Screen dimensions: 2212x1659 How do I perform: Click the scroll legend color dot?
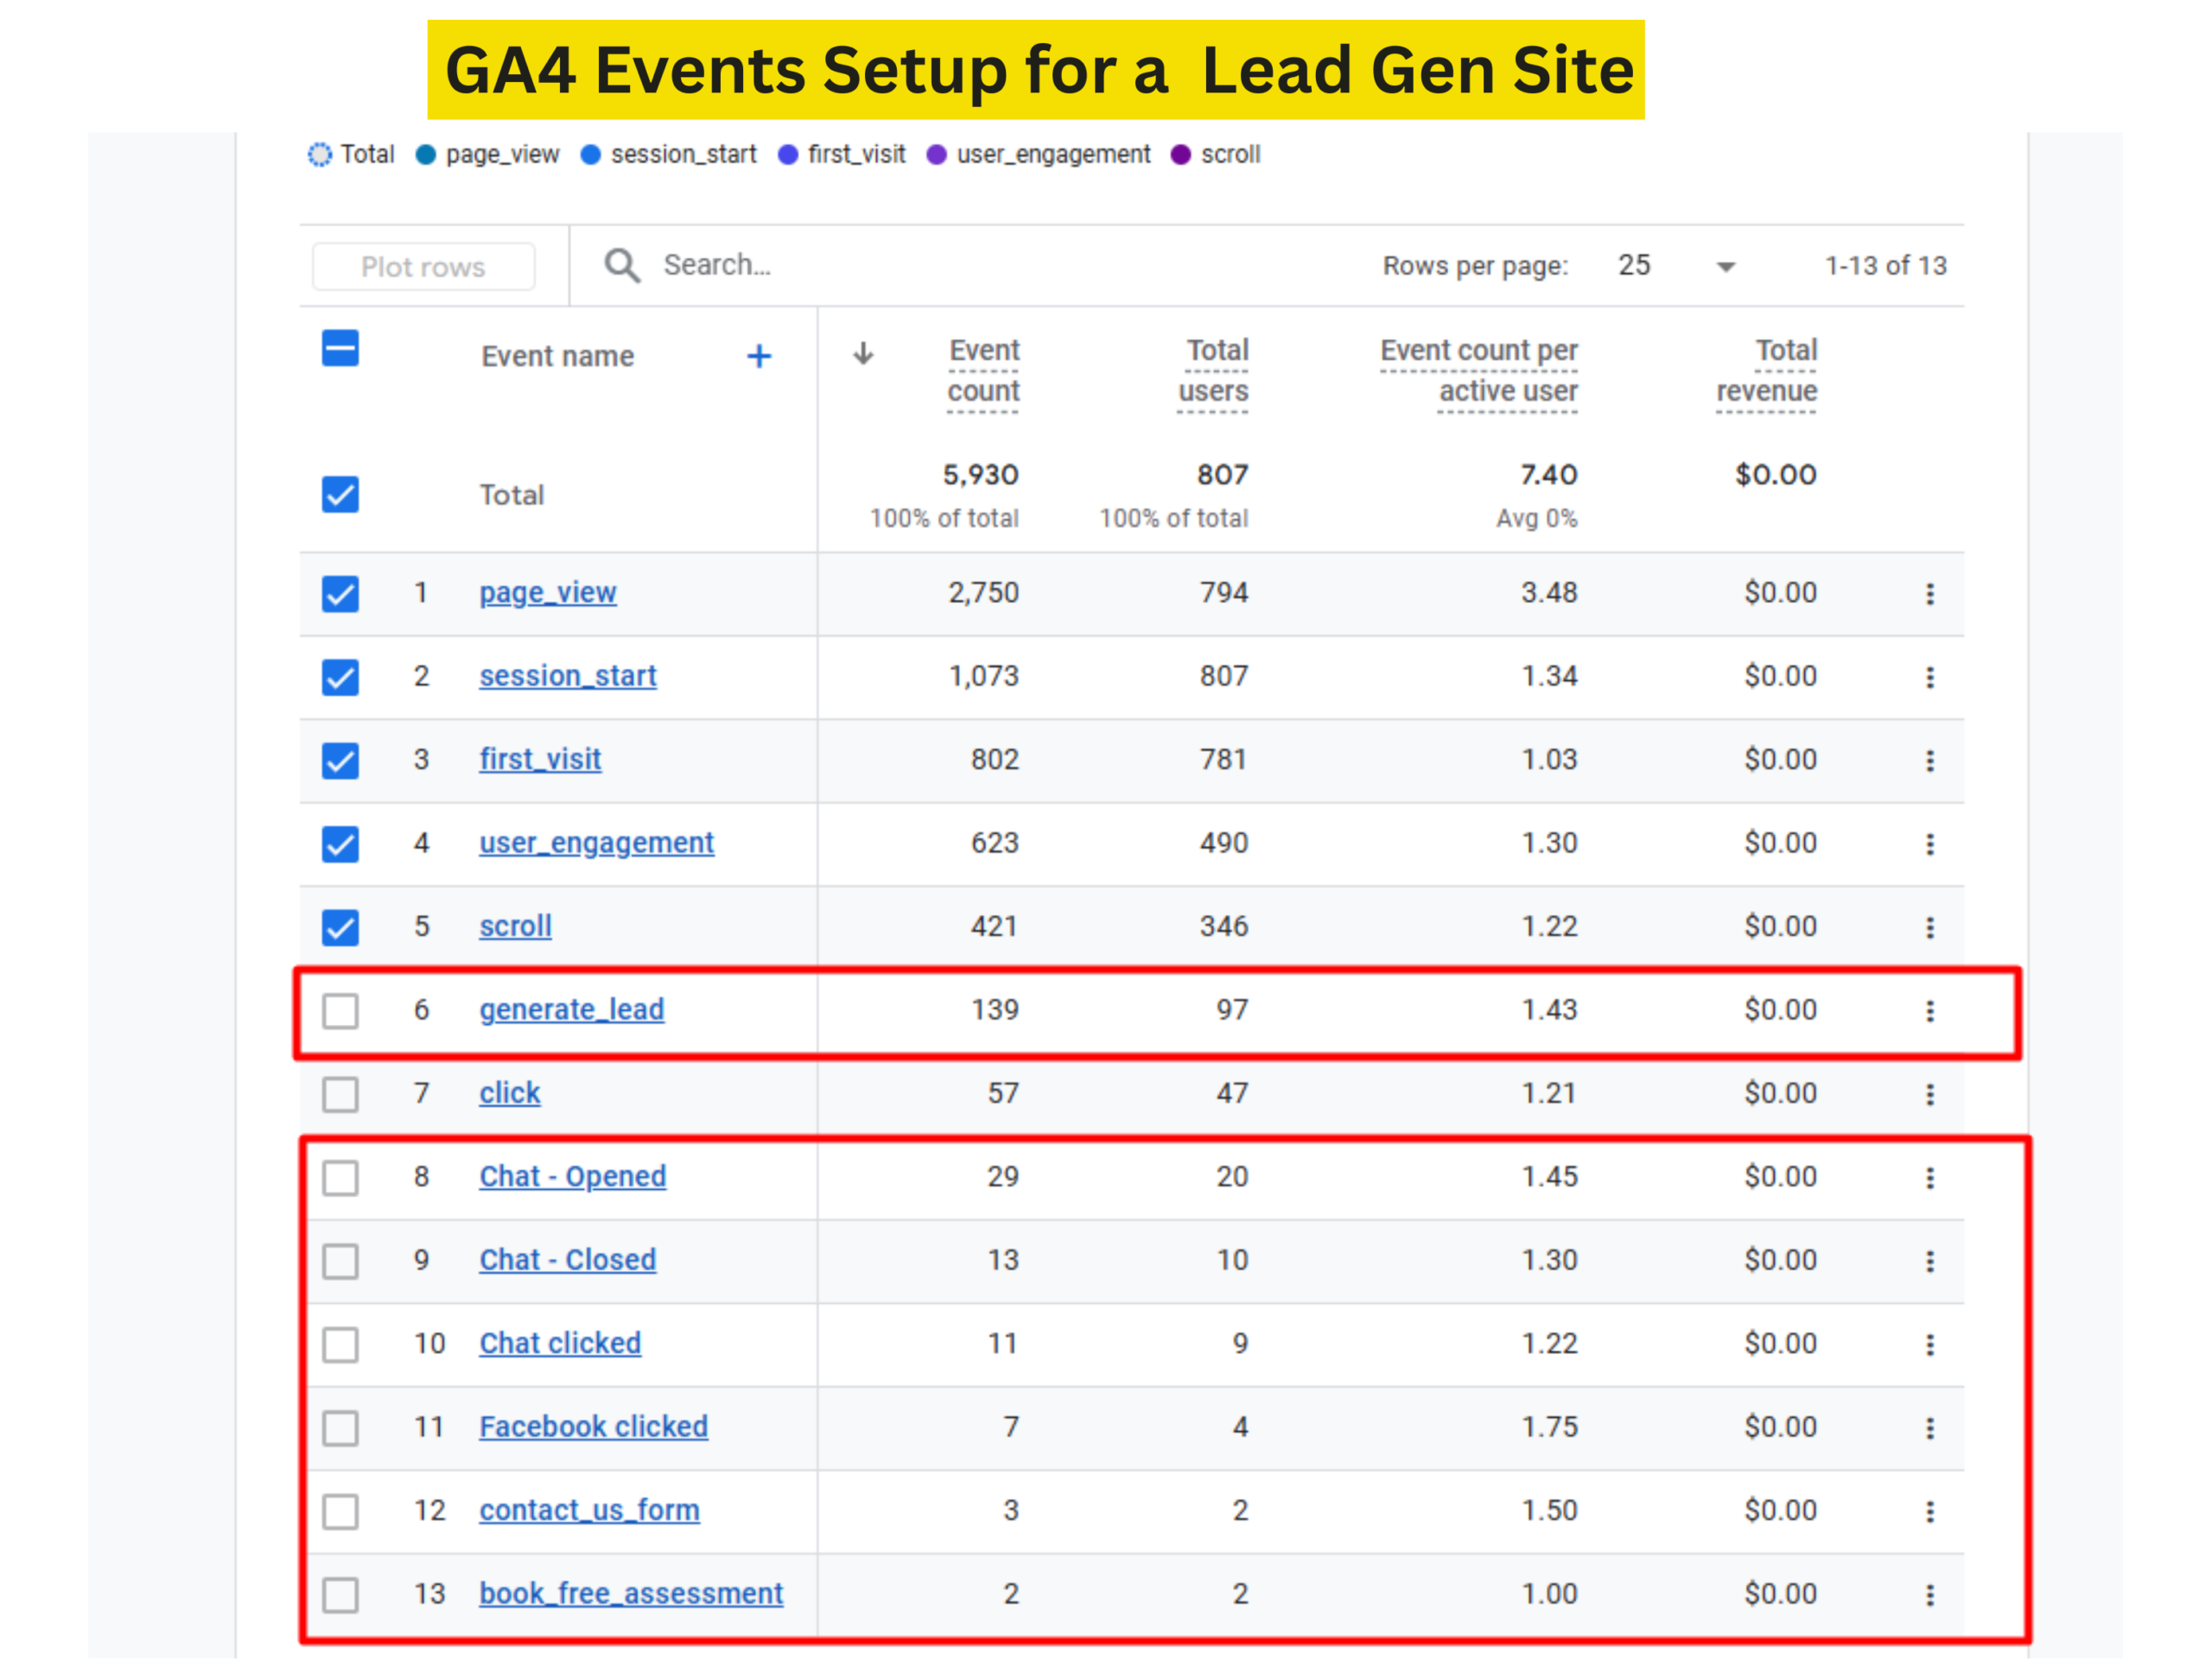coord(1180,155)
